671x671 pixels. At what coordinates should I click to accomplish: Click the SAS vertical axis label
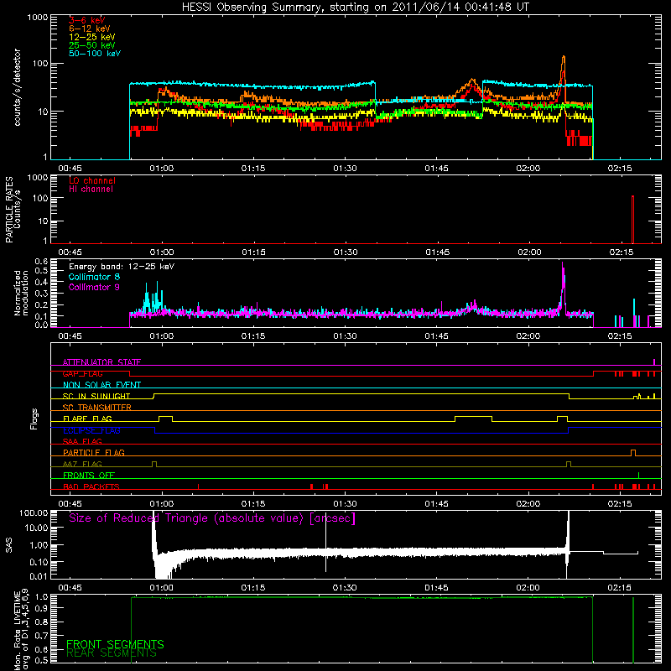coord(9,545)
